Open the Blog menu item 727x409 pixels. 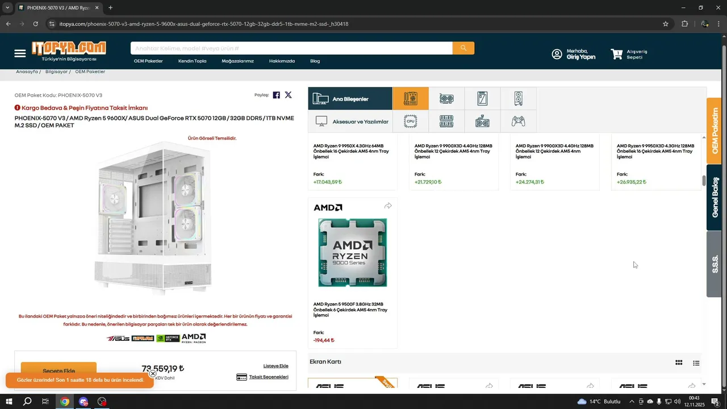pos(315,61)
